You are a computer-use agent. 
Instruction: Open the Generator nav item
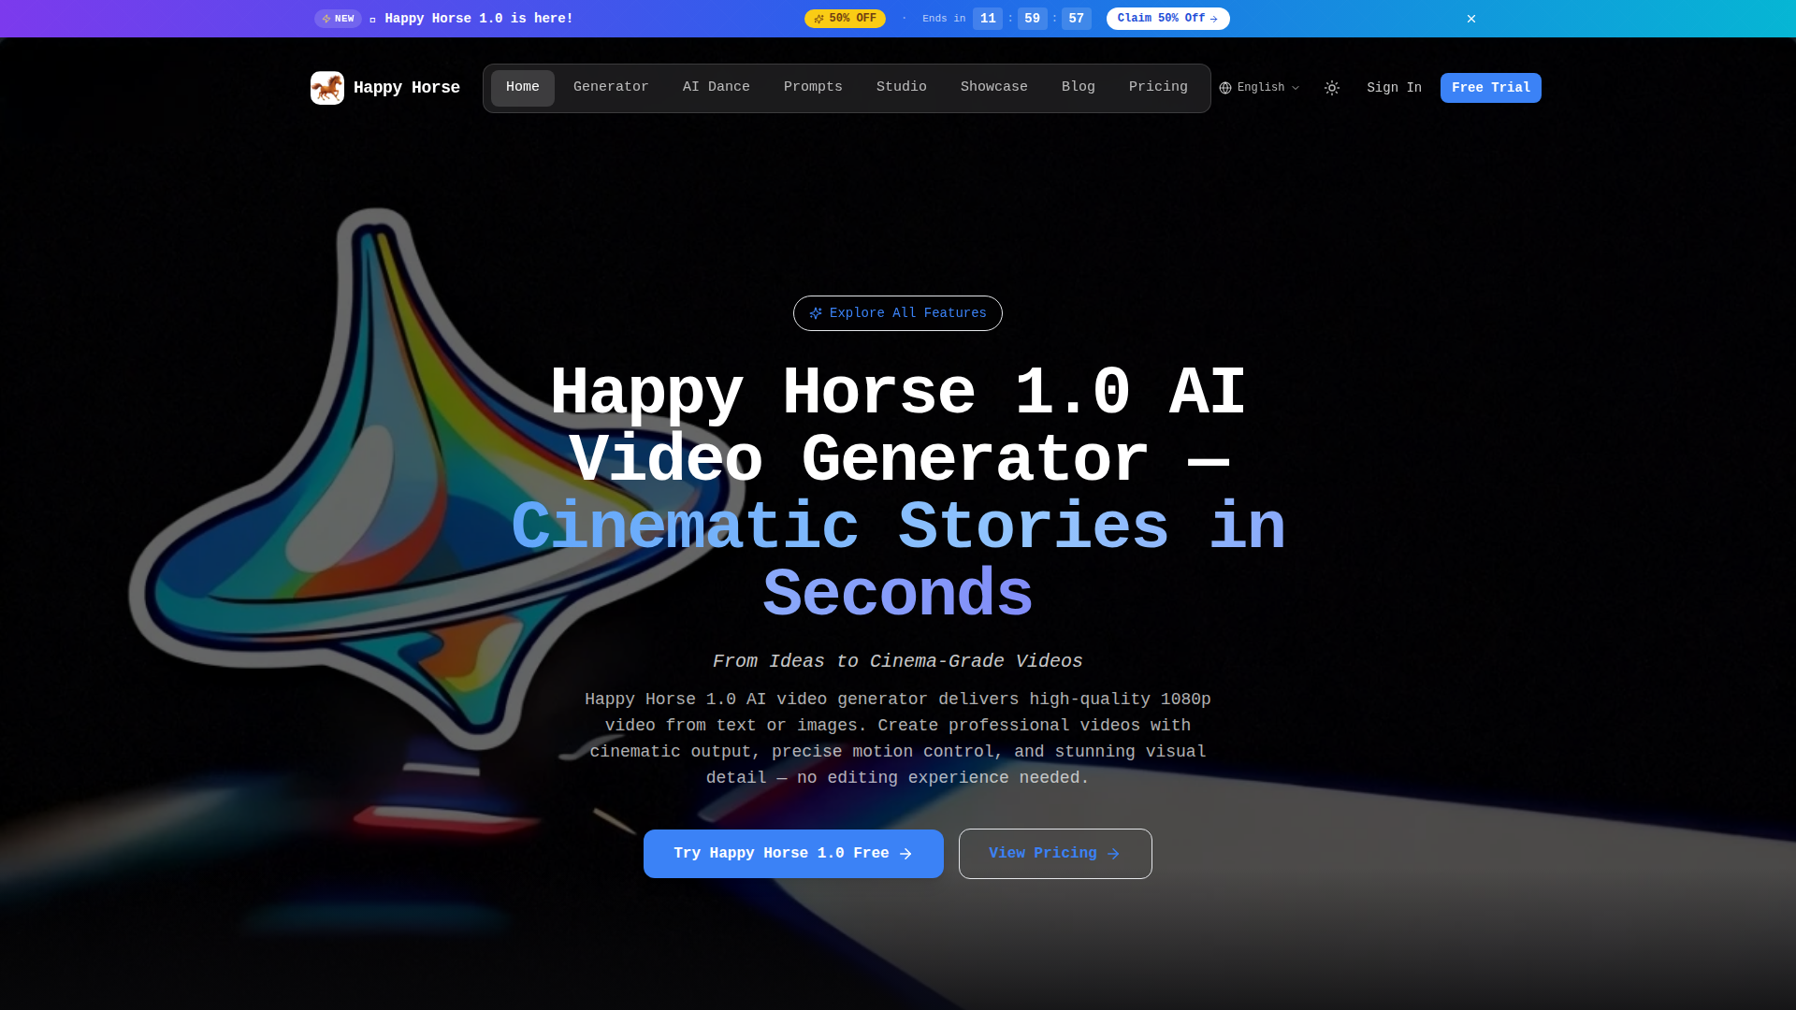pos(611,87)
